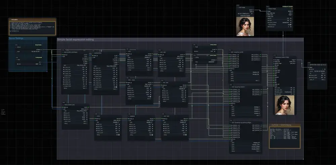Select the Server Settings group title
This screenshot has height=165, width=336.
[16, 38]
